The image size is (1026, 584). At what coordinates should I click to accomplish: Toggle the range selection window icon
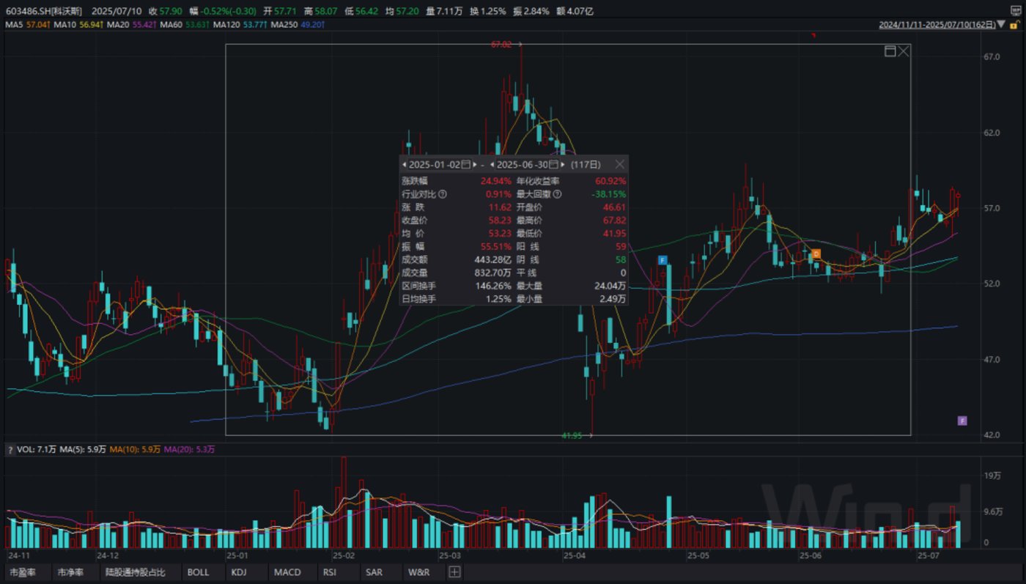pos(890,51)
